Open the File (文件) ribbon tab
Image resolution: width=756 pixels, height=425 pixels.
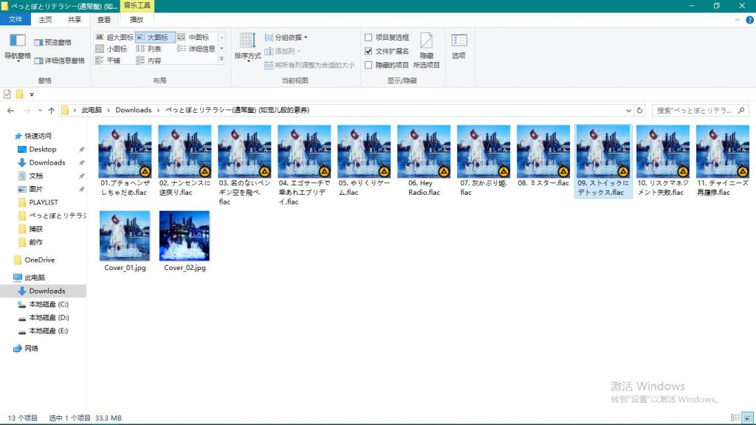point(16,19)
